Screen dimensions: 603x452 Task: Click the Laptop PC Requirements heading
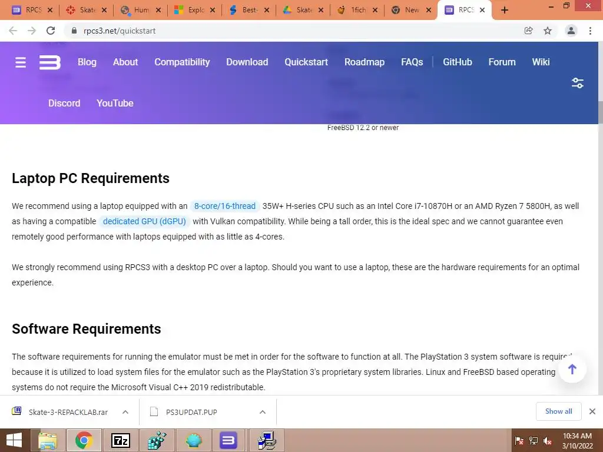[91, 178]
